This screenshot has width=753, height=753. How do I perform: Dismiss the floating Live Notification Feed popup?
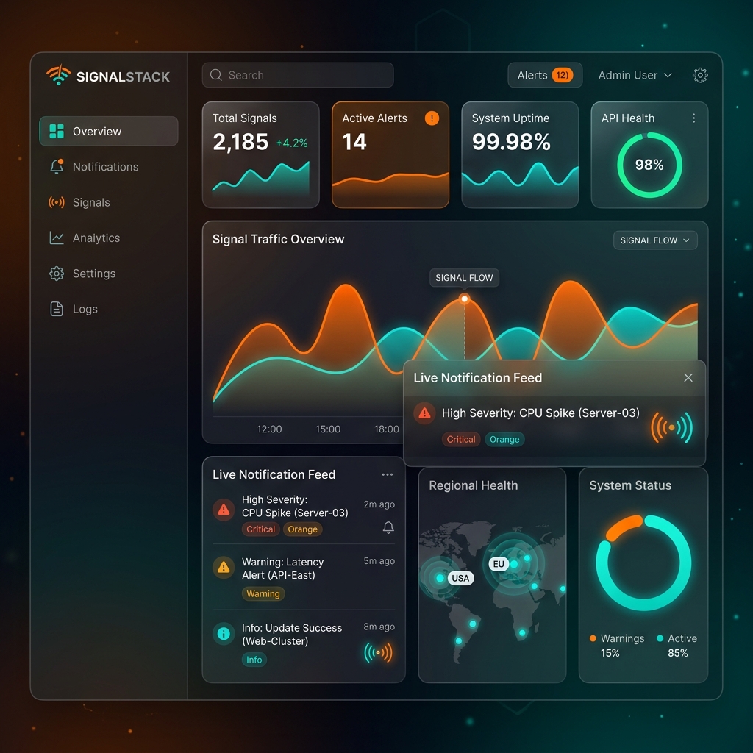(688, 377)
